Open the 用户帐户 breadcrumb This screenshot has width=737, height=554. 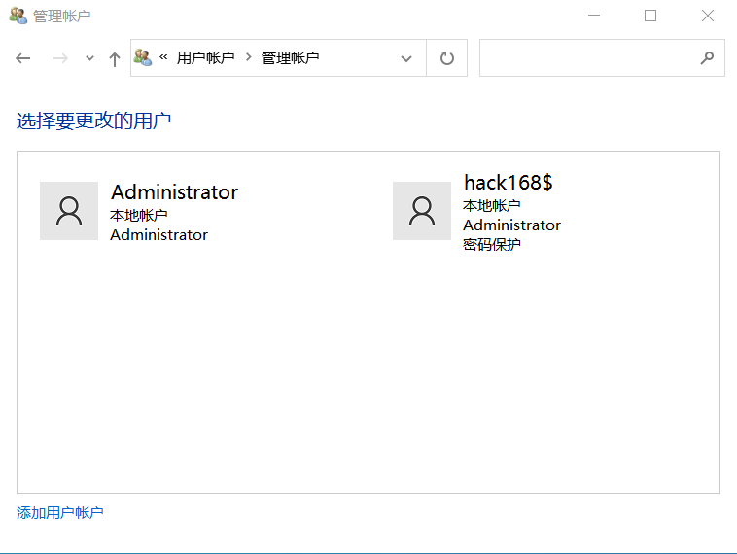pos(205,57)
